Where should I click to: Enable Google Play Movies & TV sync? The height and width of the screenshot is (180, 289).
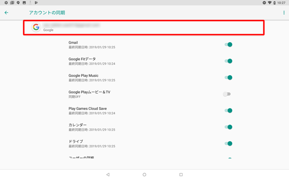pos(227,94)
